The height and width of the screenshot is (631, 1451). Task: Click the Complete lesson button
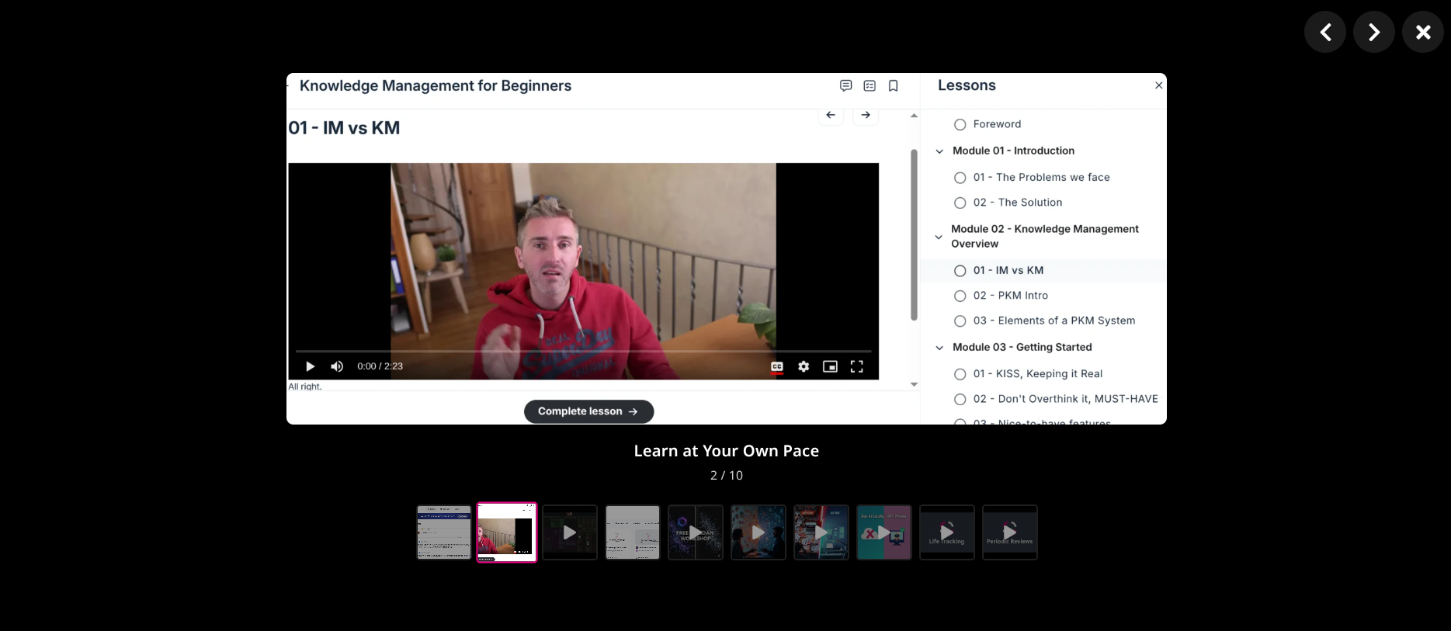click(x=588, y=411)
